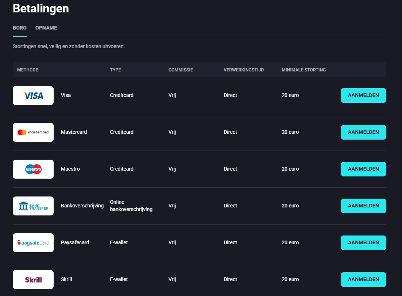Click 20 euro in Maestro row
The width and height of the screenshot is (402, 296).
coord(290,169)
